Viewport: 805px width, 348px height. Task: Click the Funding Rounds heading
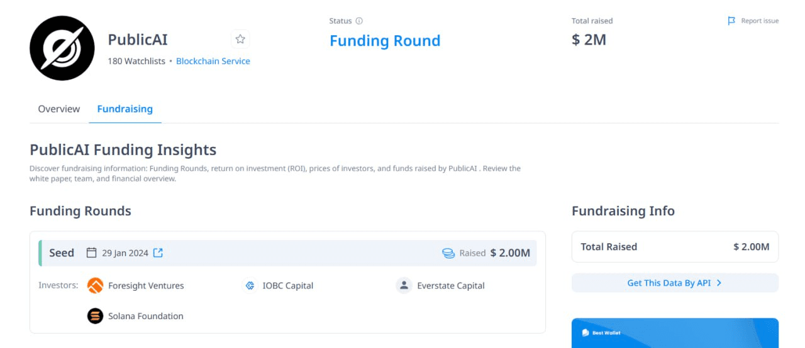pyautogui.click(x=80, y=211)
